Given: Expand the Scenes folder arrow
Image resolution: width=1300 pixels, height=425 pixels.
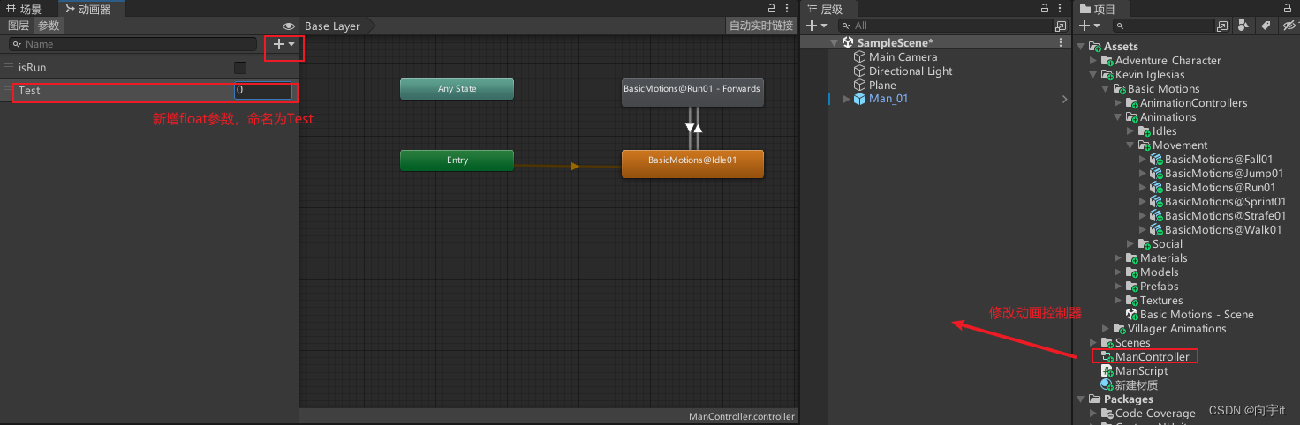Looking at the screenshot, I should pyautogui.click(x=1094, y=342).
